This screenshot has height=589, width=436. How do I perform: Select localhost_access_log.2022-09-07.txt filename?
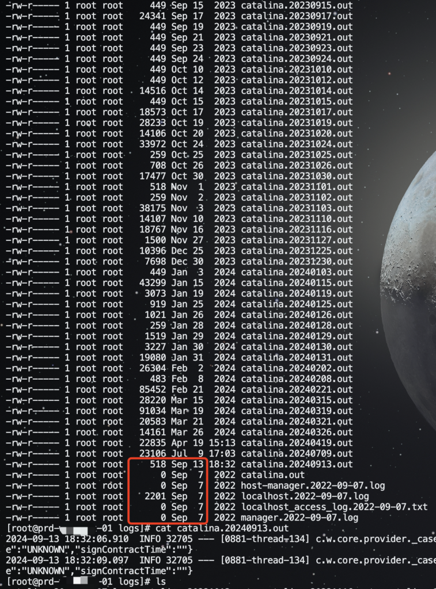click(335, 507)
